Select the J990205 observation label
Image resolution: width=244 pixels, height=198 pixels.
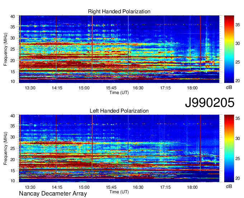[210, 103]
